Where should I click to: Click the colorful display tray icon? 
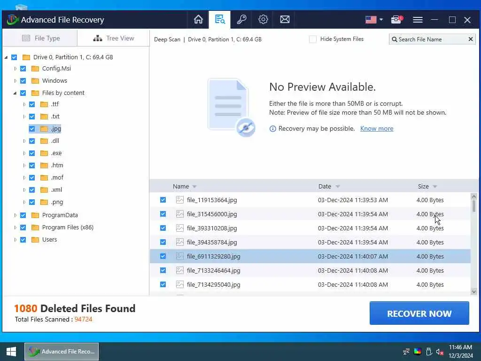click(418, 352)
